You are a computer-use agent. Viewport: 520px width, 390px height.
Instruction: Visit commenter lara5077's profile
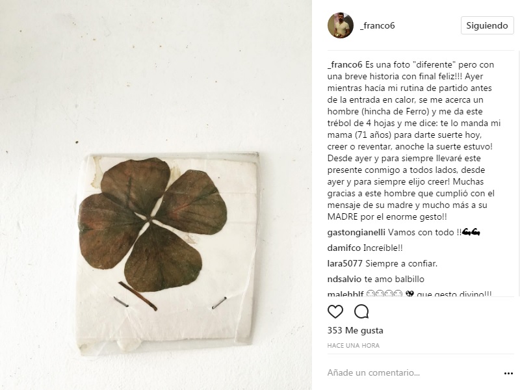(345, 263)
